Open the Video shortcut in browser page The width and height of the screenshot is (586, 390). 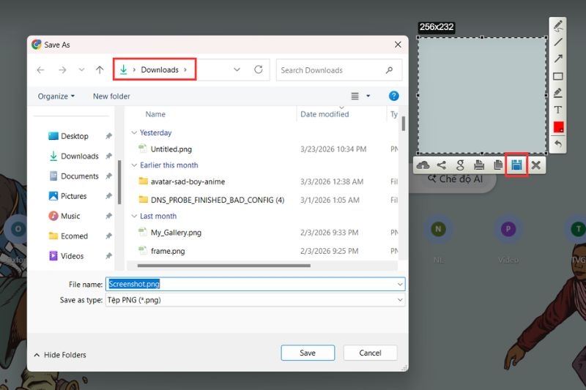[x=508, y=229]
